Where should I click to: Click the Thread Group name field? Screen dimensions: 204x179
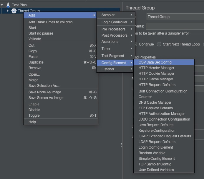click(x=175, y=17)
